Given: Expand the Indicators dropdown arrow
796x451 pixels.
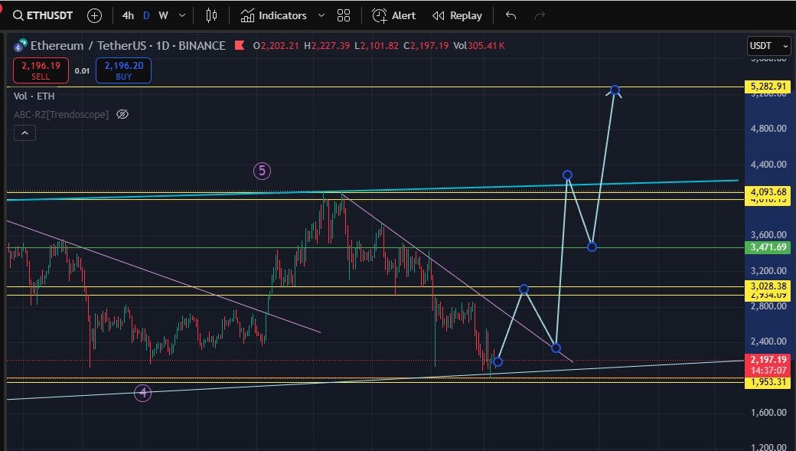Looking at the screenshot, I should point(321,15).
